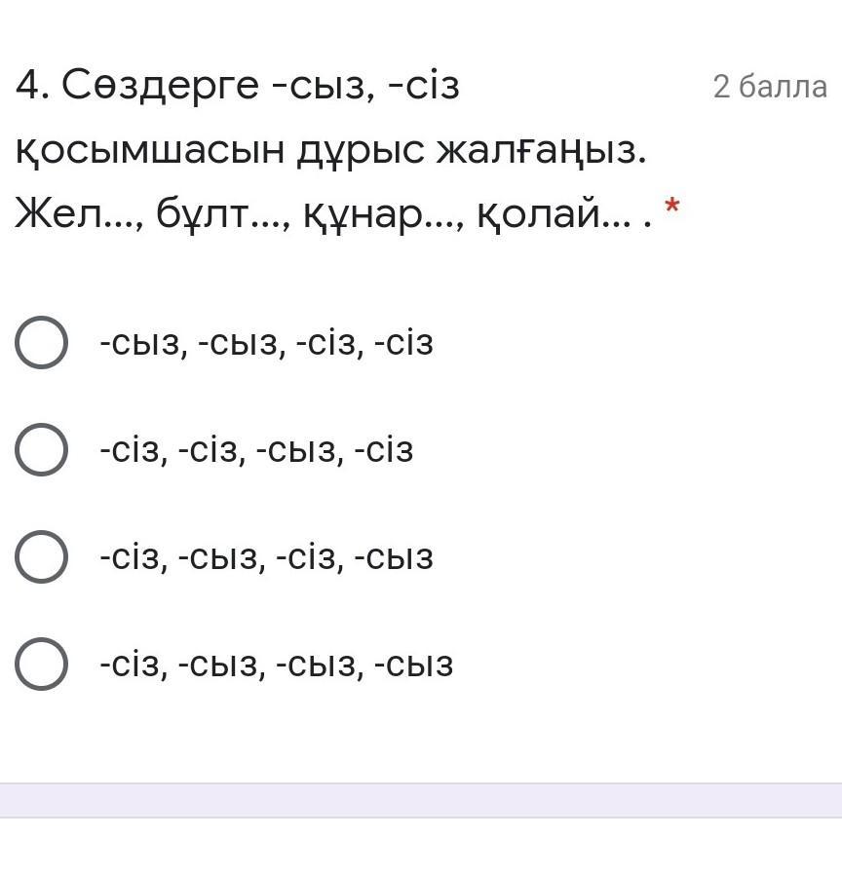Click the answer label text "-сыз, -сыз, -сіз, -сіз"

[266, 343]
